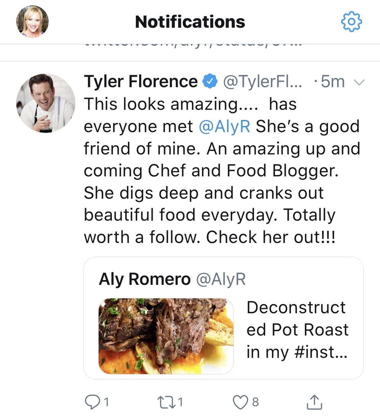The height and width of the screenshot is (419, 380).
Task: Tap Aly Romero's name in quoted tweet
Action: click(x=145, y=279)
